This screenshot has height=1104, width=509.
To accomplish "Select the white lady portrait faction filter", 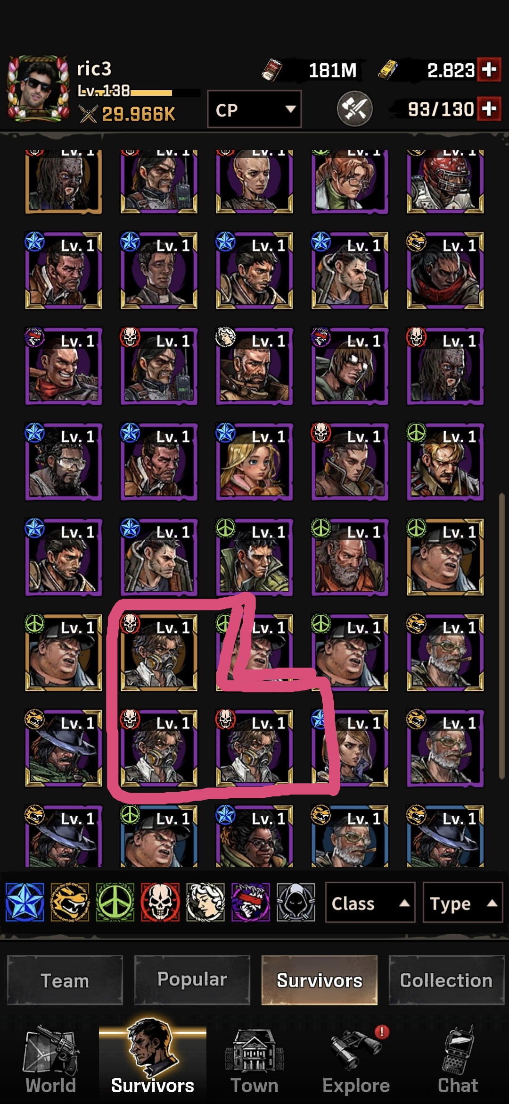I will (205, 903).
